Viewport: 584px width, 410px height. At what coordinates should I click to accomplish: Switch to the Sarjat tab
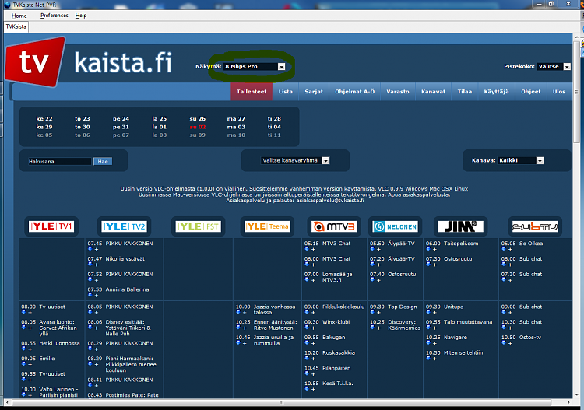314,92
